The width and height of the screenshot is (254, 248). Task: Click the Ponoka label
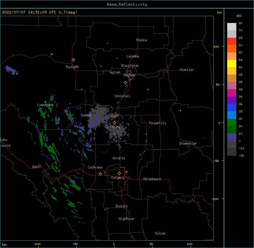tap(141, 40)
